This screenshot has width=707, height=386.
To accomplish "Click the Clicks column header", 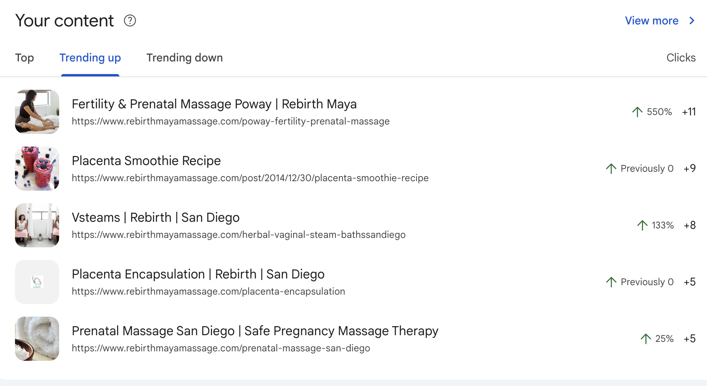I will (x=681, y=58).
